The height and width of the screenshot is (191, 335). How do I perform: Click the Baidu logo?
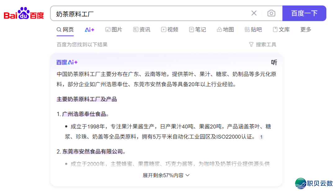tap(24, 13)
